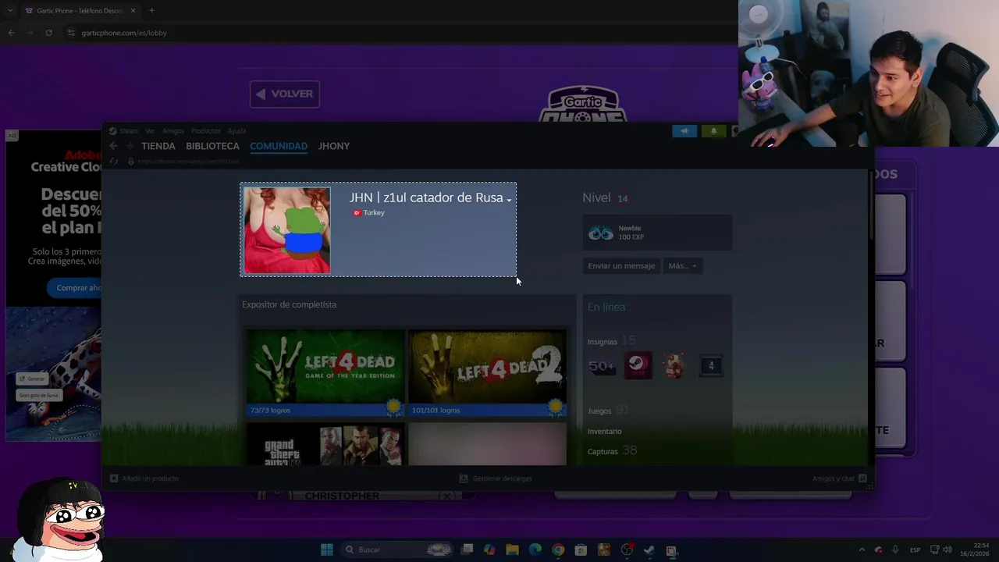Viewport: 999px width, 562px height.
Task: Click the Steam announcements megaphone icon
Action: coord(684,131)
